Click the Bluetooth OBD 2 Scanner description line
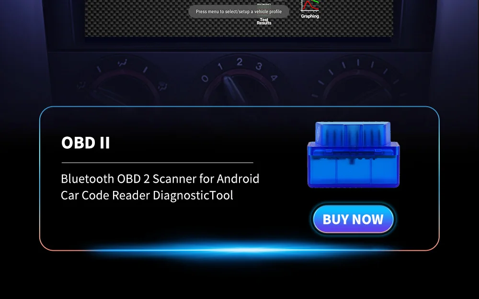 click(160, 179)
